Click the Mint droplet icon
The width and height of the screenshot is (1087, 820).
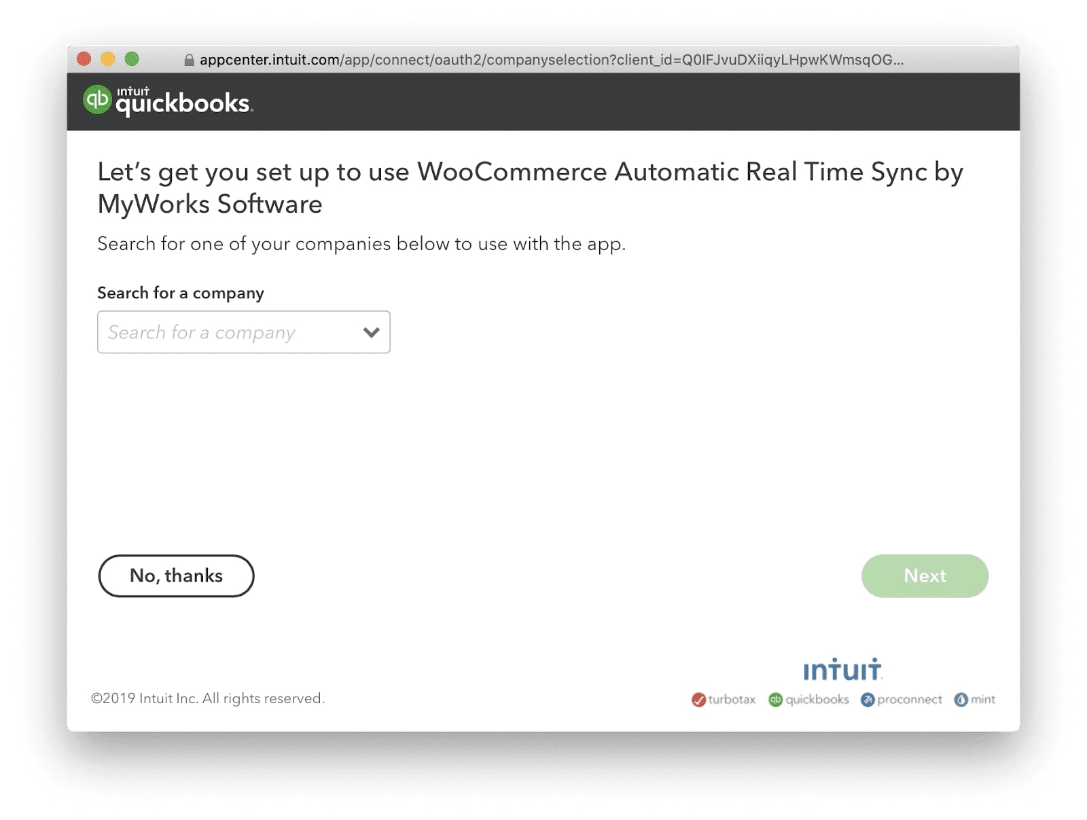(961, 700)
